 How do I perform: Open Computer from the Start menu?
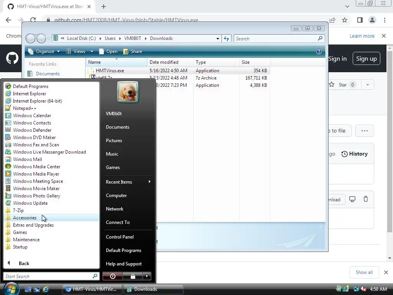[x=116, y=196]
